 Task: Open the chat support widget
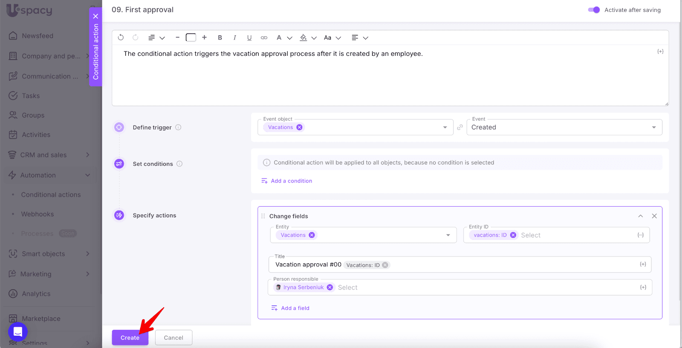(x=18, y=331)
